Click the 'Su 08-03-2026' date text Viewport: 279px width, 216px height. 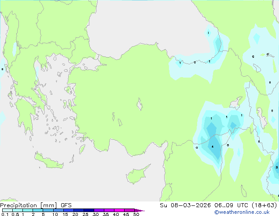coord(185,205)
